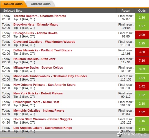149x138 pixels.
Task: Select the red 3.38 odds cell
Action: coord(142,52)
